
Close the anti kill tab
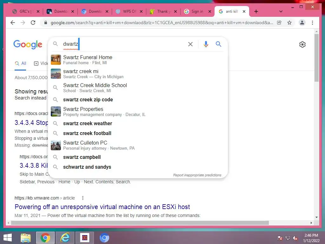click(x=244, y=11)
